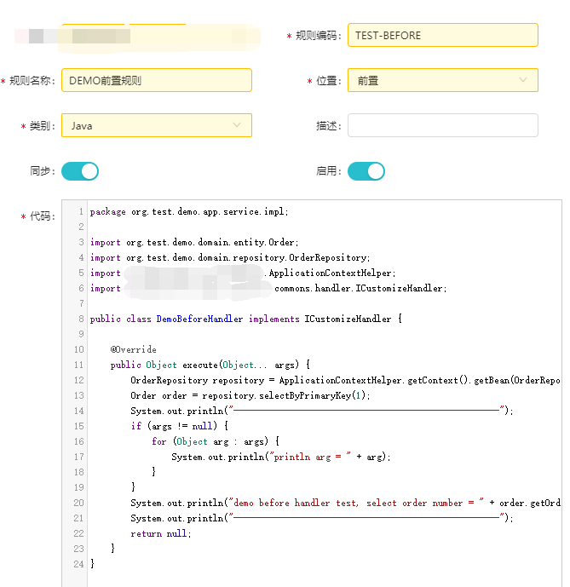This screenshot has width=570, height=587.
Task: Click the package declaration on line 1
Action: pyautogui.click(x=189, y=212)
